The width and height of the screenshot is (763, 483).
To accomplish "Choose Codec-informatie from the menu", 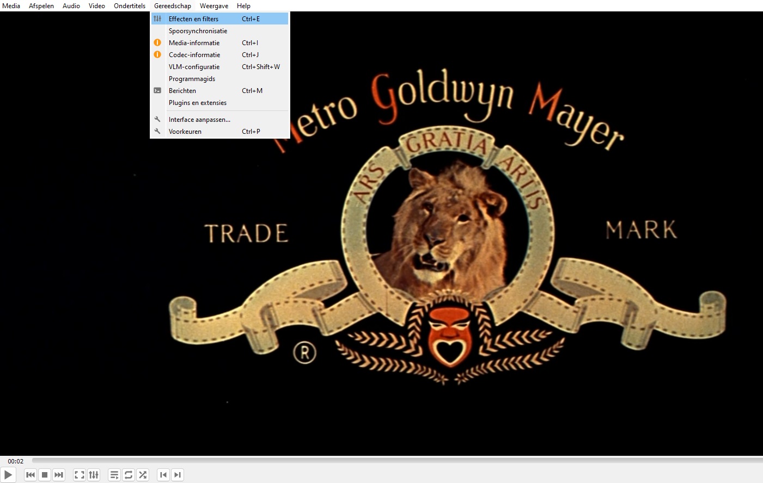I will (x=194, y=55).
